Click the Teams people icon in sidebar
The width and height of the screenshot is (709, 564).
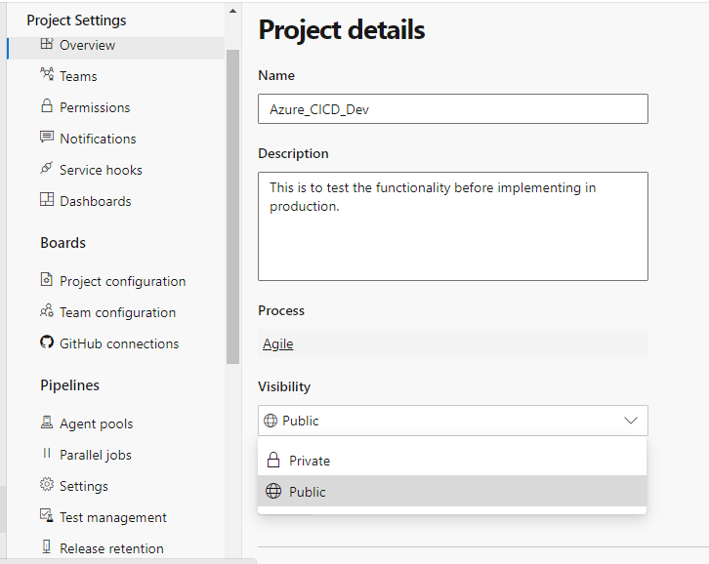[47, 74]
